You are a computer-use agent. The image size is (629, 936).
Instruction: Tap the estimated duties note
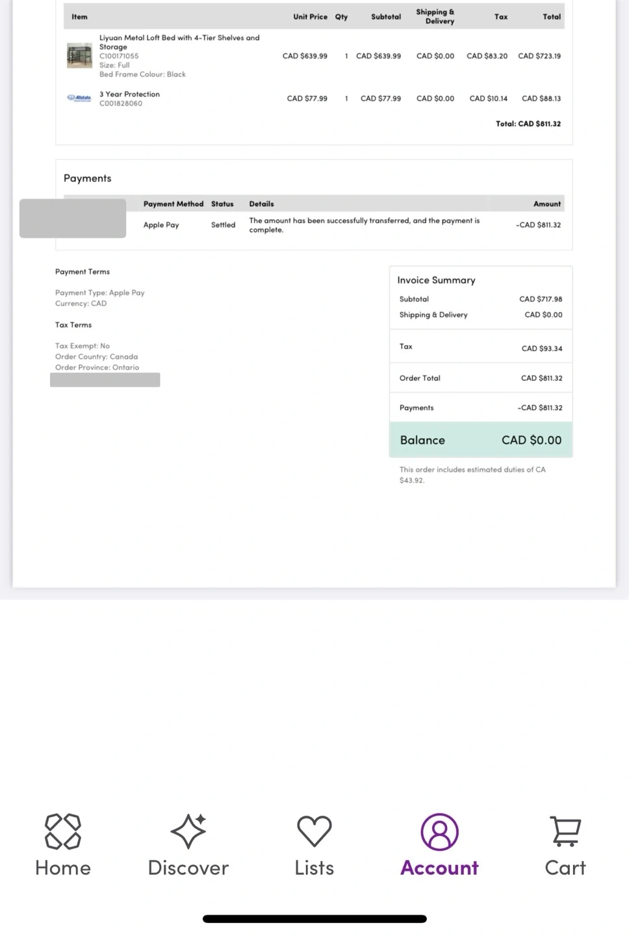(472, 475)
